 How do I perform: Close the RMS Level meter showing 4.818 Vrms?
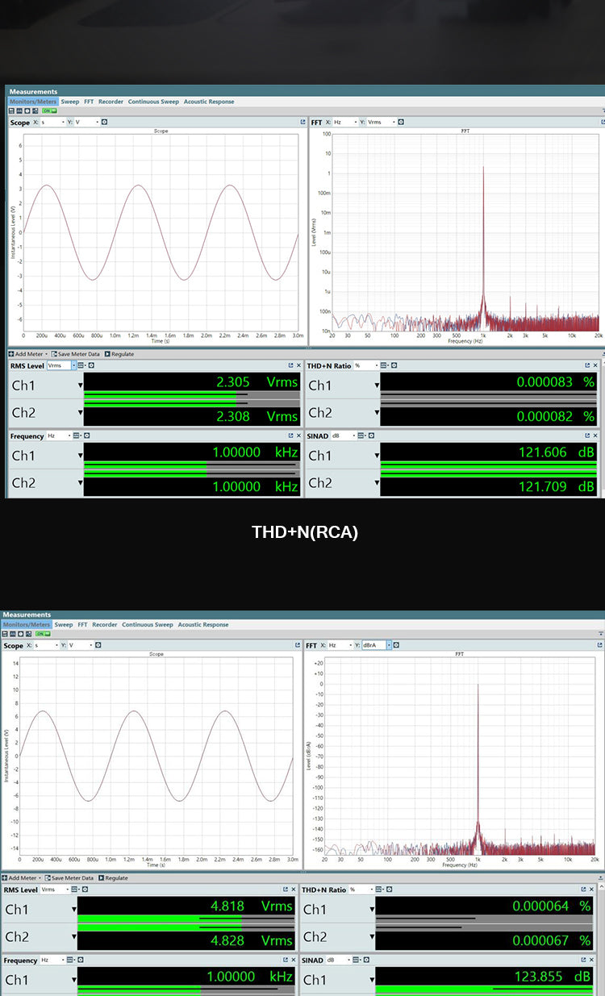(294, 890)
